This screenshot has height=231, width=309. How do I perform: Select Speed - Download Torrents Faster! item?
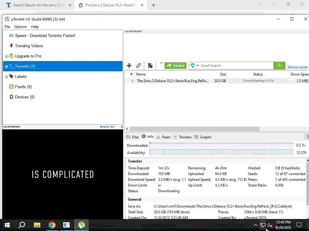pos(45,35)
